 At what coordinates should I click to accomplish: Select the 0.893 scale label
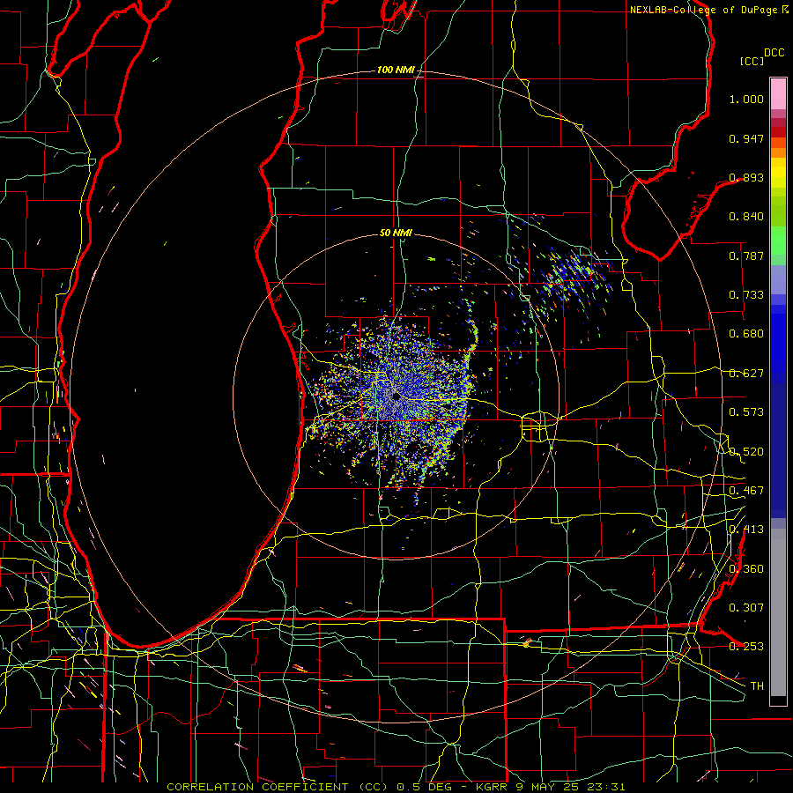(x=746, y=177)
